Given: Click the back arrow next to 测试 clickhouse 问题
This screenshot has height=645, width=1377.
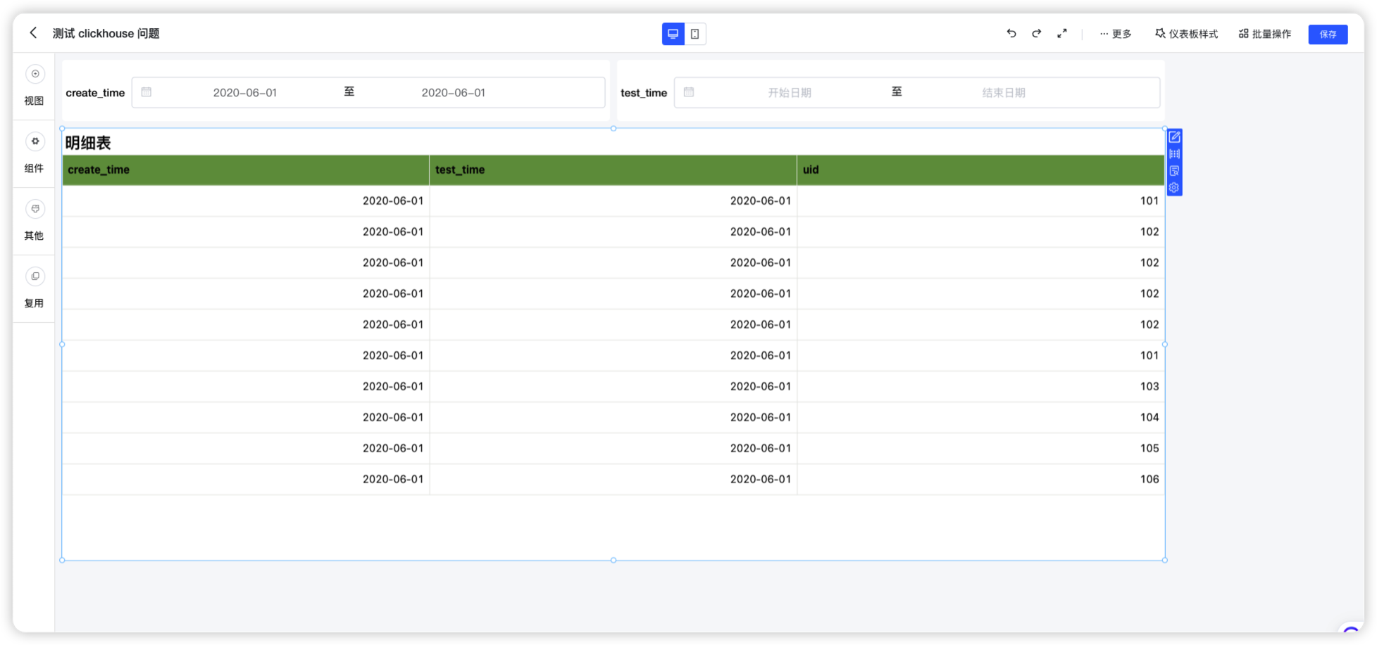Looking at the screenshot, I should click(32, 33).
